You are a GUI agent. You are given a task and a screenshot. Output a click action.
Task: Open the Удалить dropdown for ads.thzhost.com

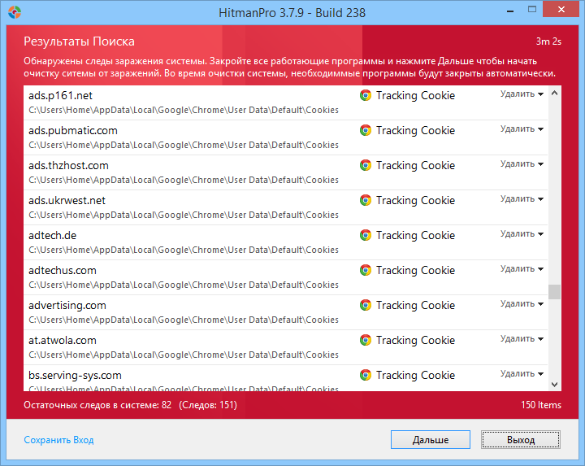tap(522, 164)
